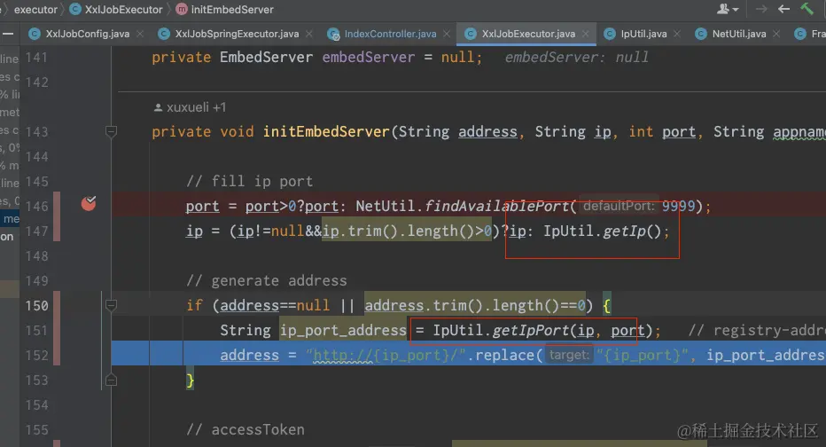Collapse the if block on line 150
Screen dimensions: 826x447
tap(111, 305)
